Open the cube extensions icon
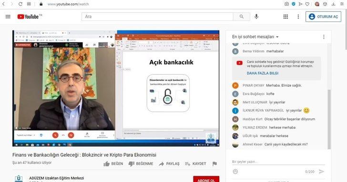 coord(325,4)
